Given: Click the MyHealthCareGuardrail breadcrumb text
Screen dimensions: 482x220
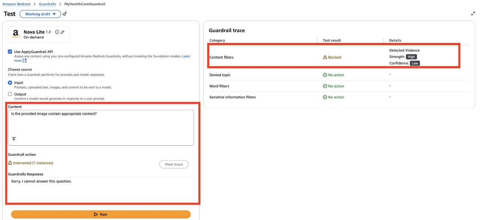Looking at the screenshot, I should click(x=85, y=4).
